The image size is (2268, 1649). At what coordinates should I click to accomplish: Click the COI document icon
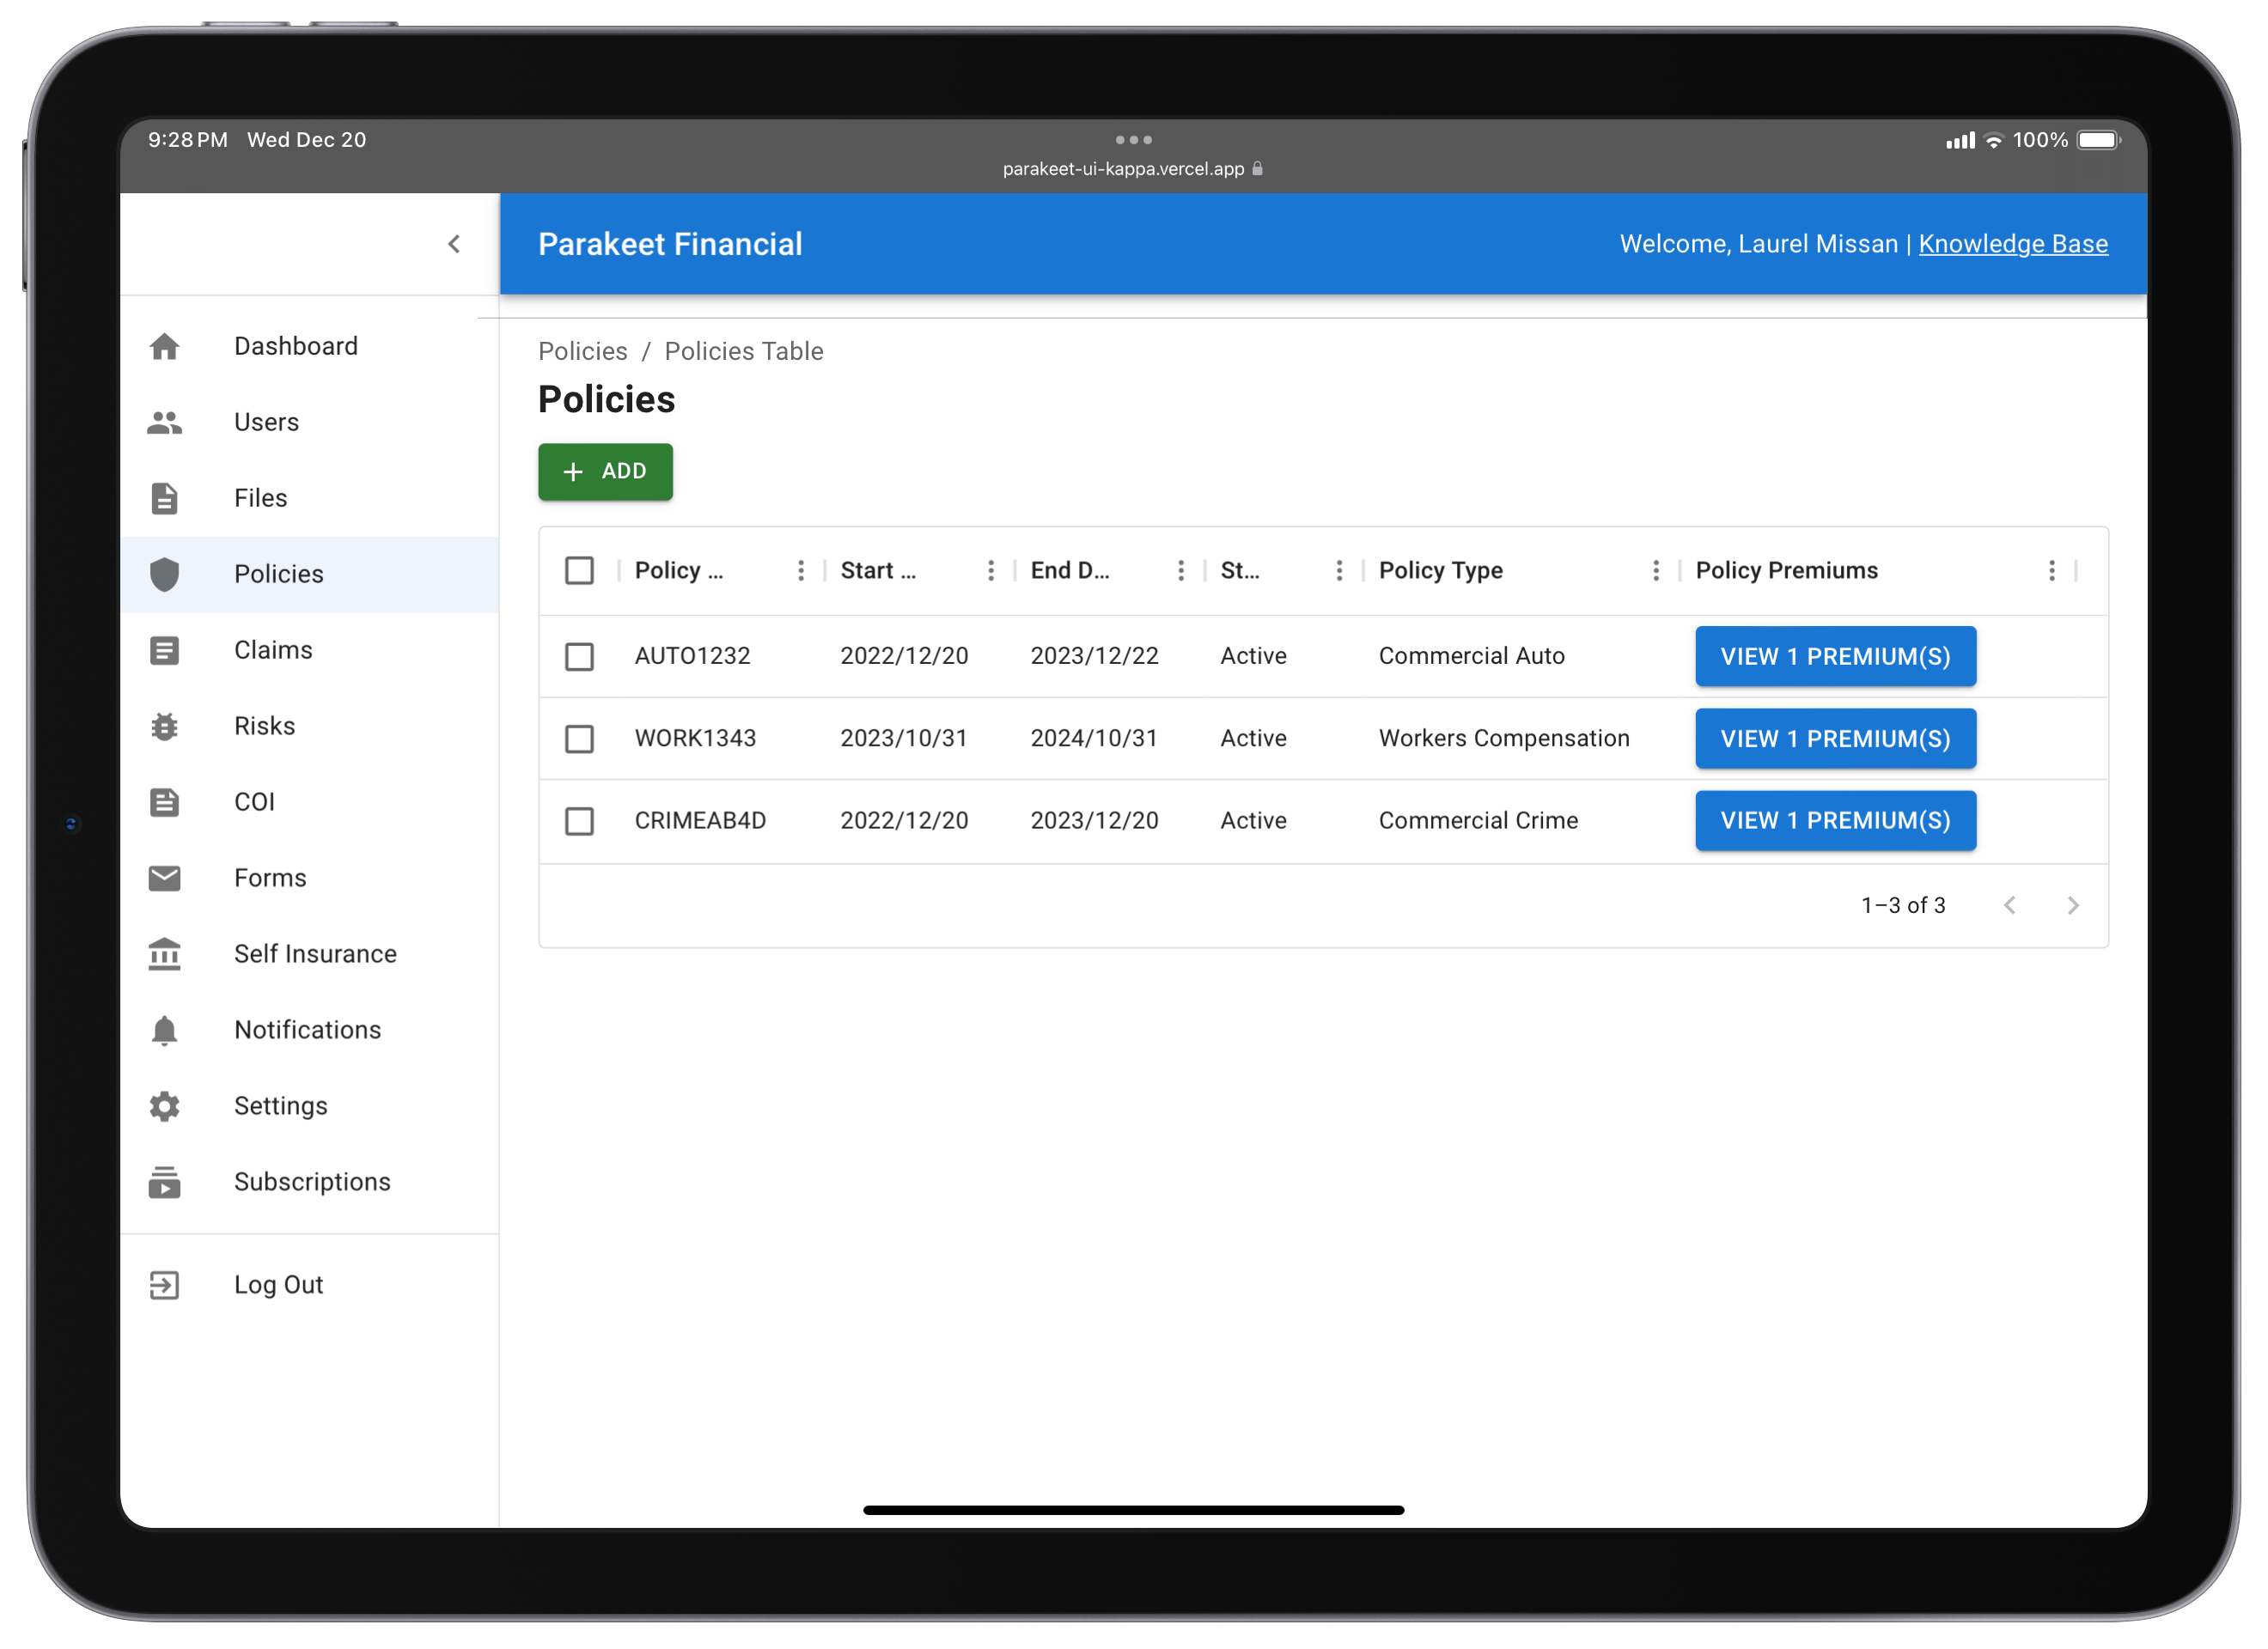[164, 803]
